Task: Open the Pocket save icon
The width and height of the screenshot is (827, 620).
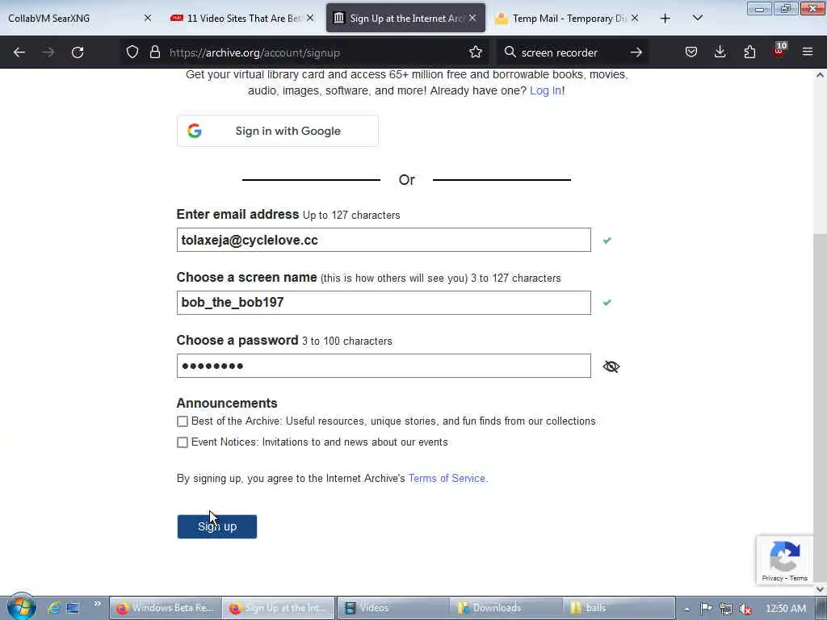Action: click(691, 52)
